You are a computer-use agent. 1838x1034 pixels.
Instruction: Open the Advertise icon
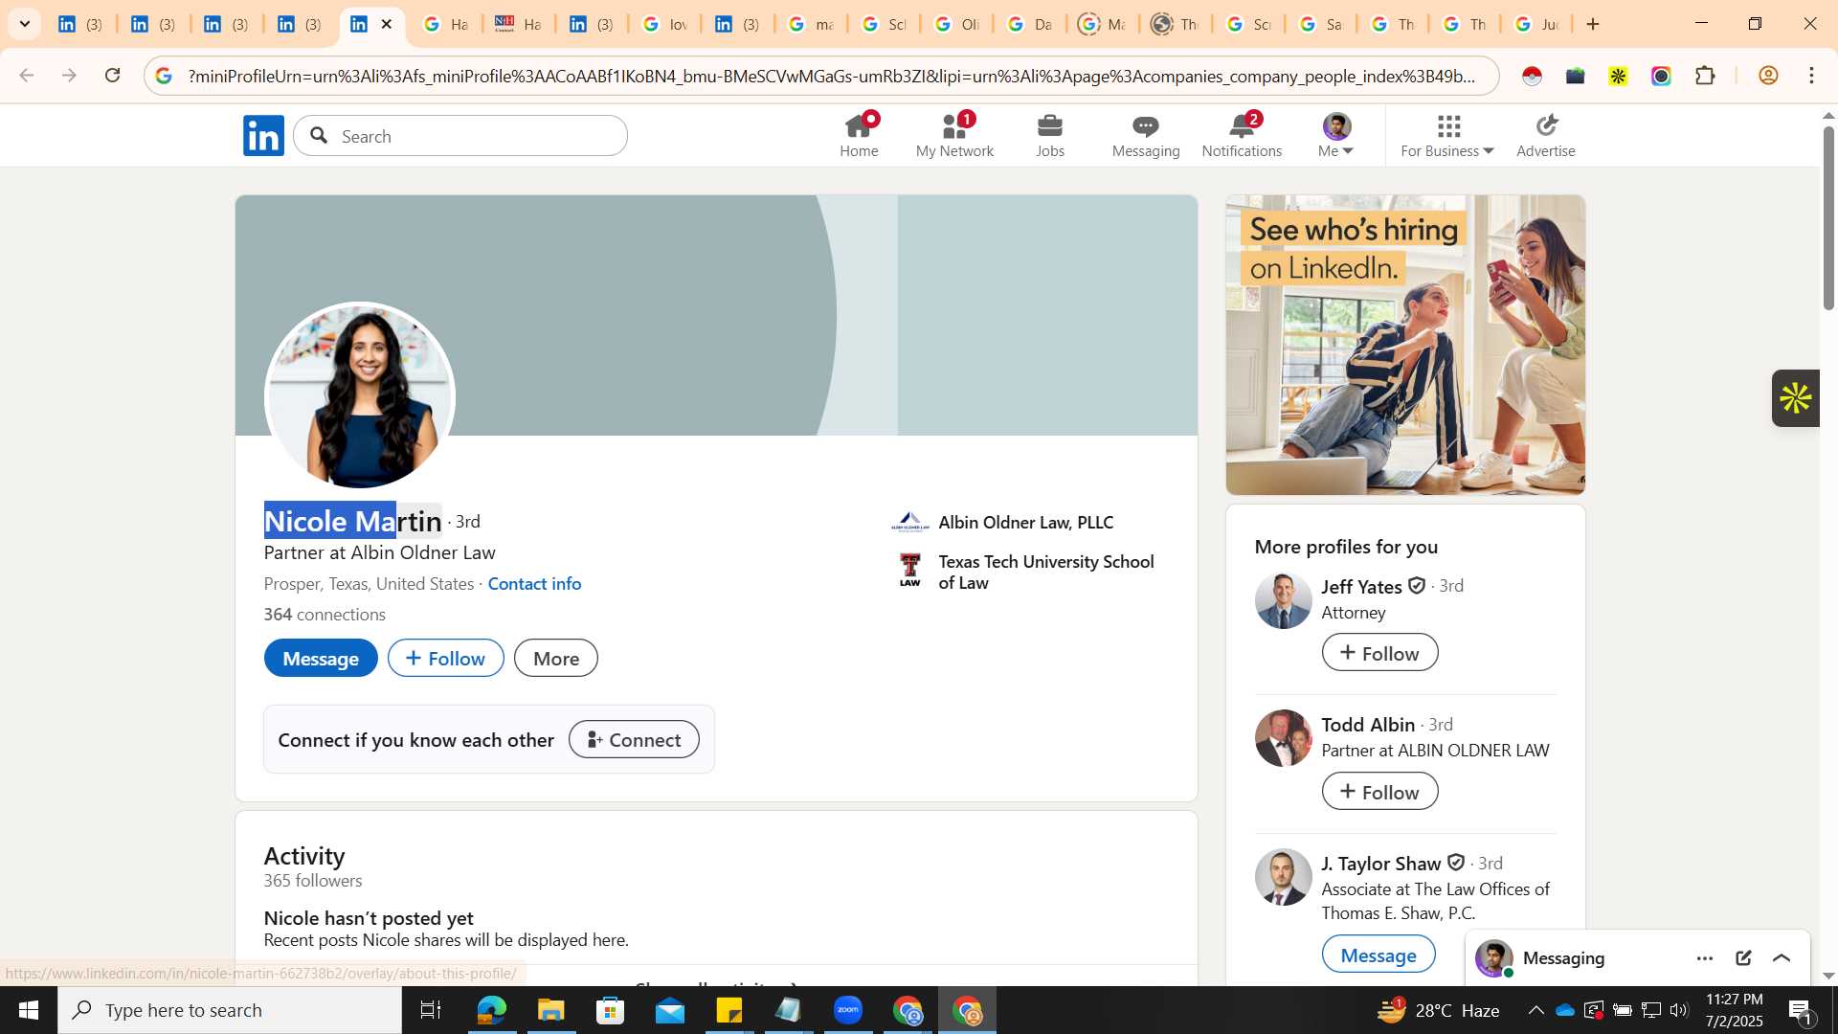(x=1545, y=135)
